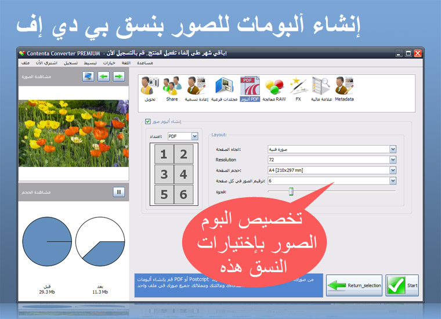Click layout cell number 5

point(164,194)
